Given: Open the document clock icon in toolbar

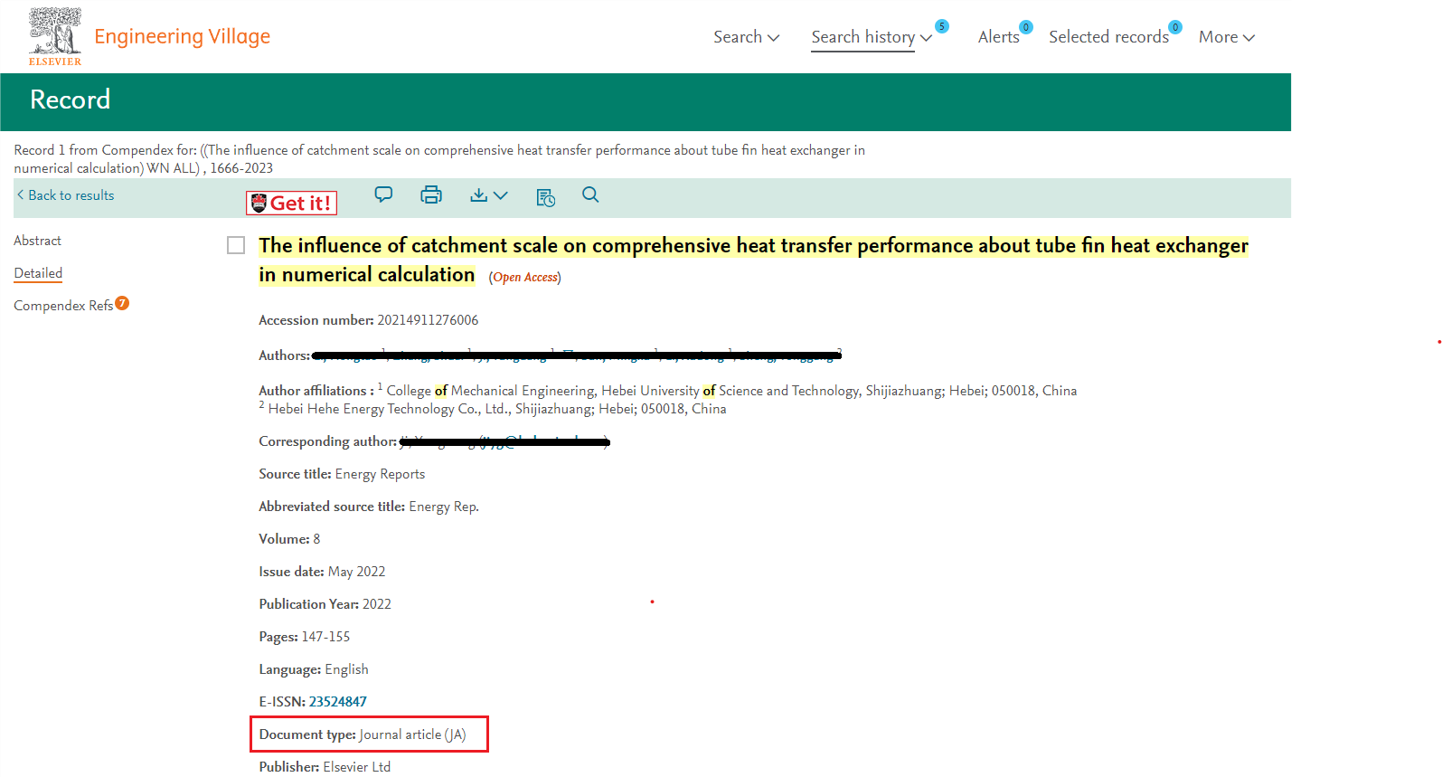Looking at the screenshot, I should (545, 197).
